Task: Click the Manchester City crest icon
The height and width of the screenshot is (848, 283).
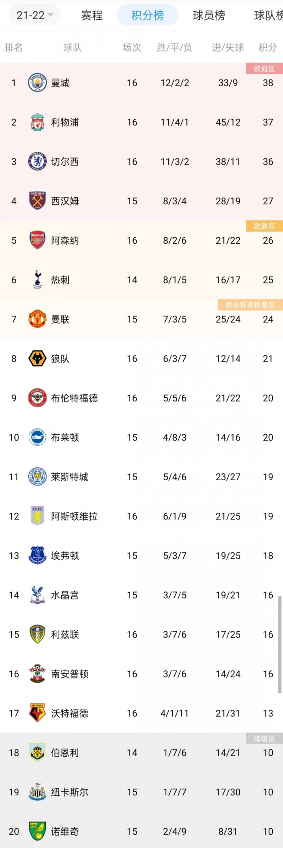Action: coord(37,83)
